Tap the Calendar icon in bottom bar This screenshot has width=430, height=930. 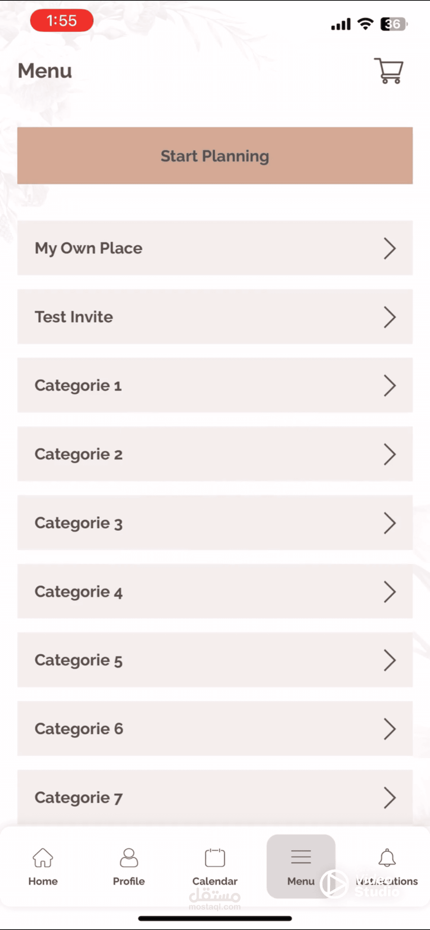[215, 858]
